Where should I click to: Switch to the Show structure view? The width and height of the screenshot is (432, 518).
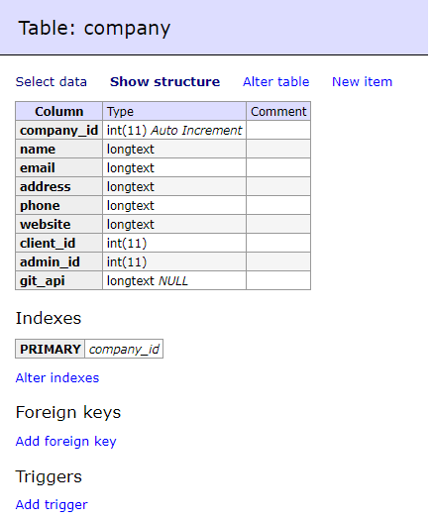point(164,82)
